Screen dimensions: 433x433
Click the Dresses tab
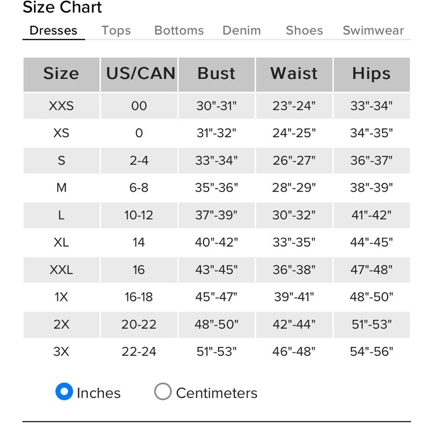pos(53,31)
